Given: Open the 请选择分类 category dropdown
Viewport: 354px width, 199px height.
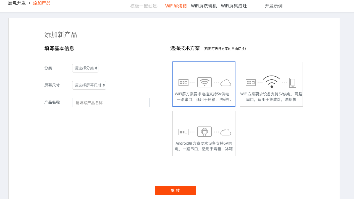Looking at the screenshot, I should pos(85,68).
